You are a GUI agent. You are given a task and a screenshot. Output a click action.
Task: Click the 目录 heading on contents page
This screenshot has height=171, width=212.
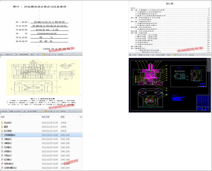click(170, 4)
